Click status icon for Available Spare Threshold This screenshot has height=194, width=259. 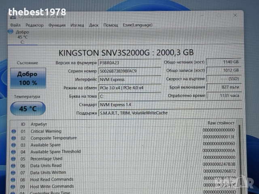[x=13, y=152]
